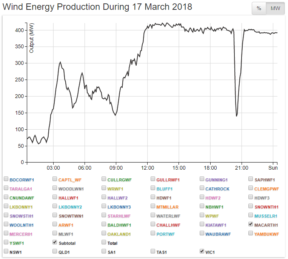
Task: Check the TAS1 region checkbox
Action: coord(153,251)
